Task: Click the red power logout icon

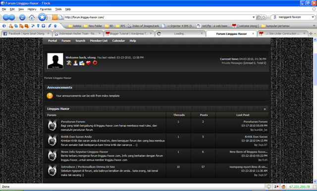Action: [x=95, y=63]
